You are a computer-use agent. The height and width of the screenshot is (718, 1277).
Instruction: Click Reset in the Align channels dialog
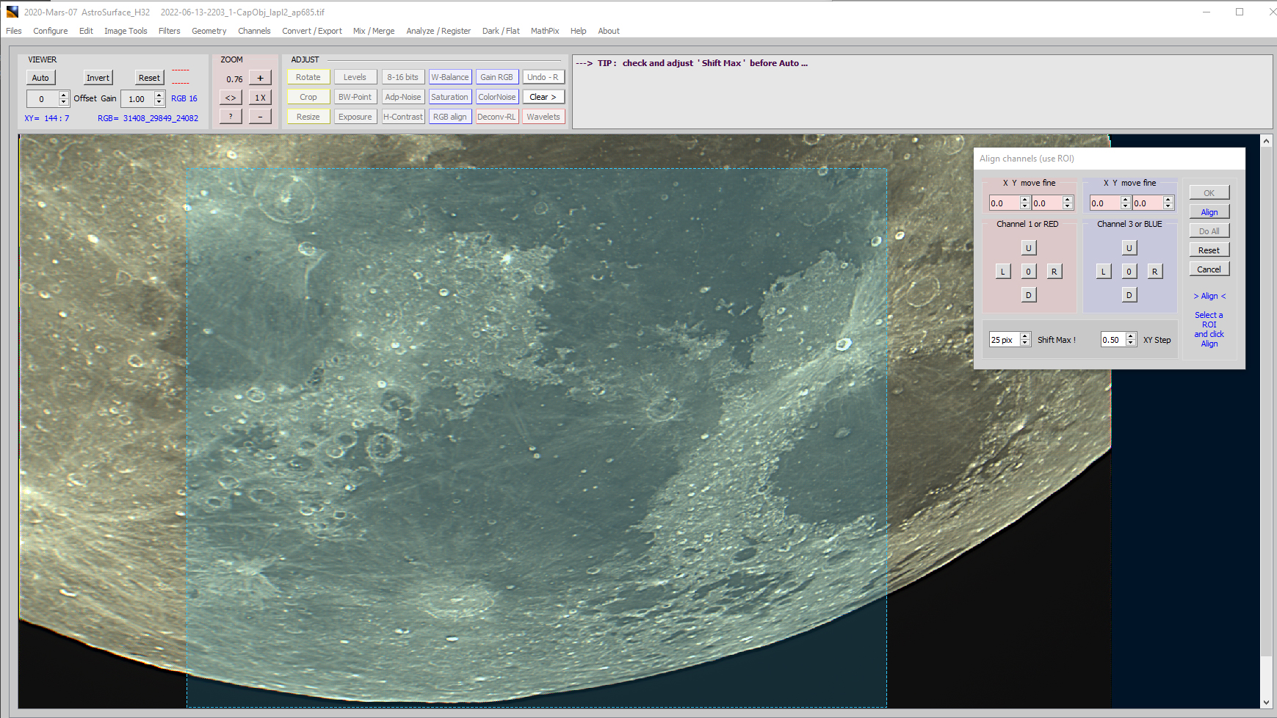[1209, 250]
